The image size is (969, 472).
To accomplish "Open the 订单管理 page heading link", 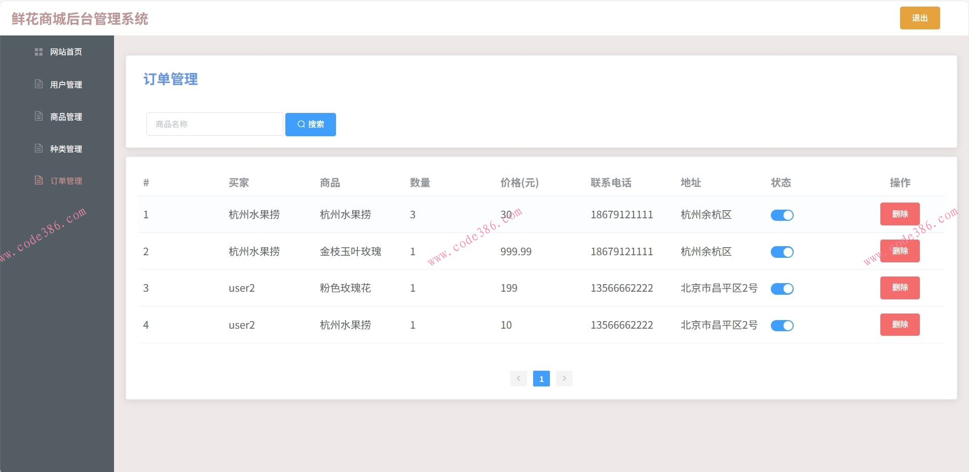I will 170,79.
